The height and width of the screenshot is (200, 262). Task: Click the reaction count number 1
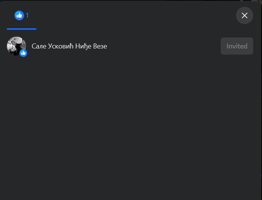coord(27,16)
